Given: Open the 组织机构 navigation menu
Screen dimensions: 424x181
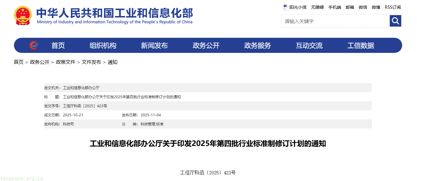Looking at the screenshot, I should 103,45.
